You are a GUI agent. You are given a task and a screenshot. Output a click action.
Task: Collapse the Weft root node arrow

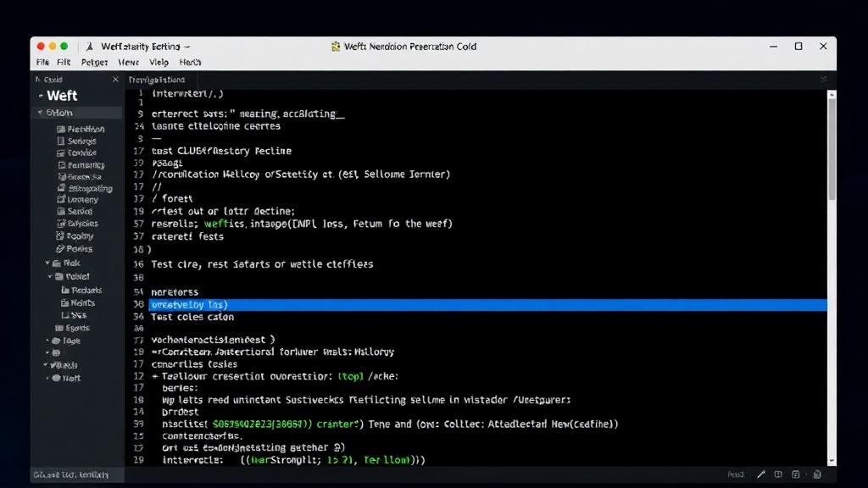(x=41, y=96)
